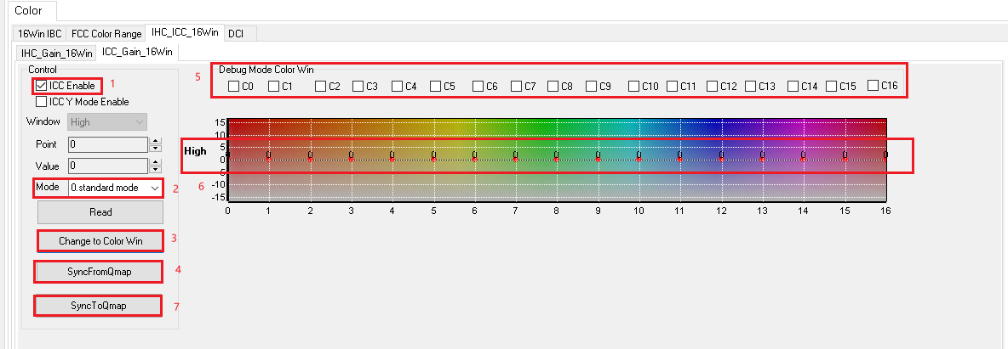Select gain curve point 7 on the chart
Screen dimensions: 1008x349
[516, 158]
